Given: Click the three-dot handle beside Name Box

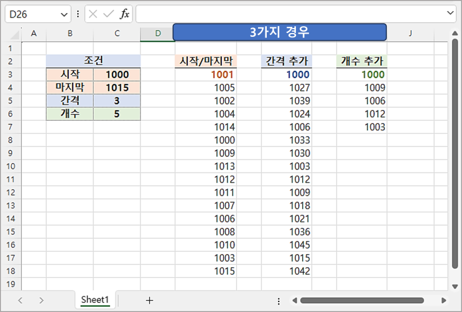Looking at the screenshot, I should pyautogui.click(x=78, y=14).
